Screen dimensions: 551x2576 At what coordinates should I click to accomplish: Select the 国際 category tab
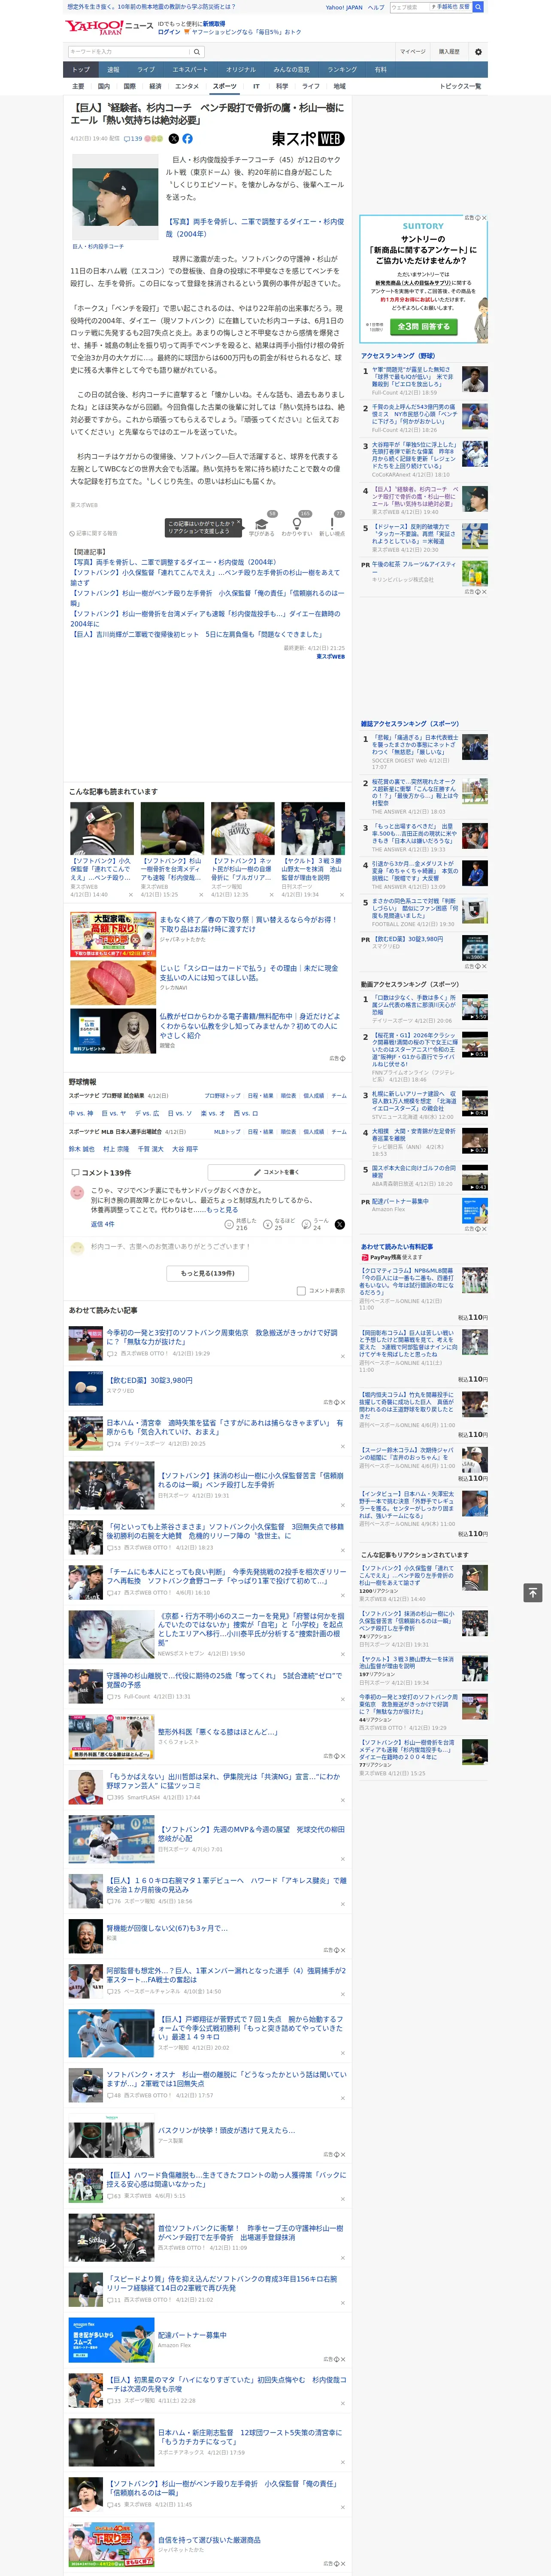pos(129,86)
